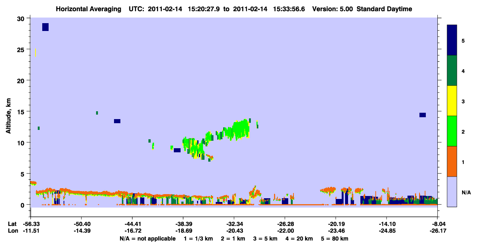This screenshot has height=249, width=486.
Task: Click latitude value -50.40
Action: tap(81, 224)
